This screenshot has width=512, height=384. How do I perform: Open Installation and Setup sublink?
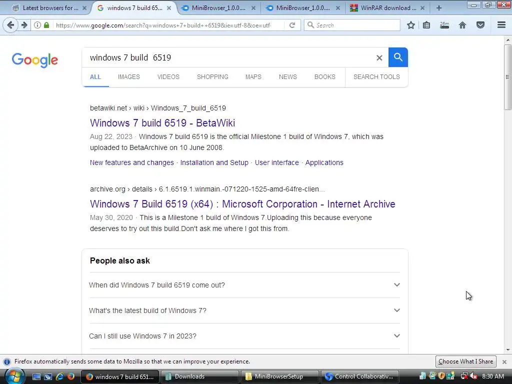tap(214, 162)
